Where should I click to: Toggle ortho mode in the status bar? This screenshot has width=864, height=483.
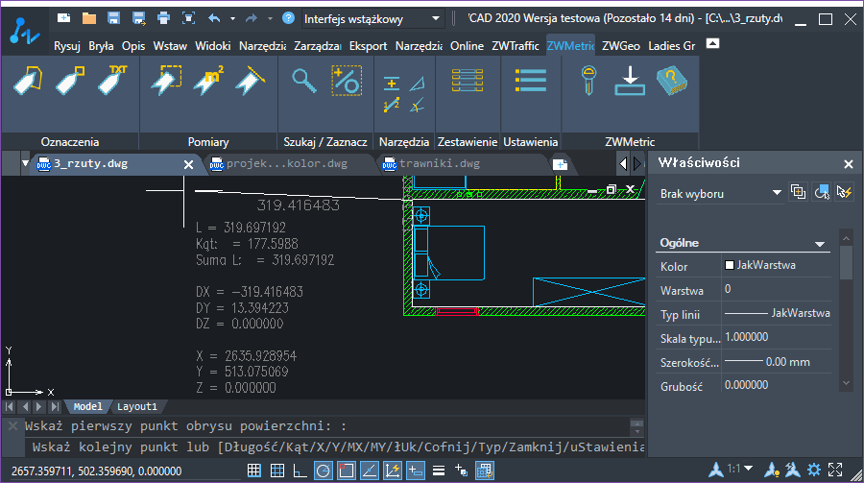coord(300,471)
